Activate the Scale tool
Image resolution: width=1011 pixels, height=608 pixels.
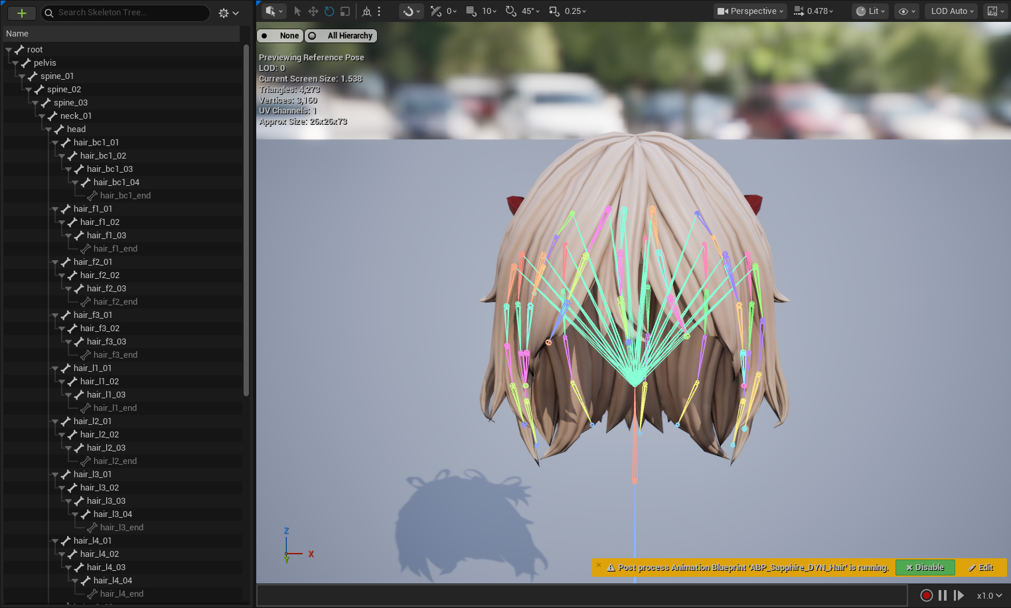pyautogui.click(x=345, y=11)
